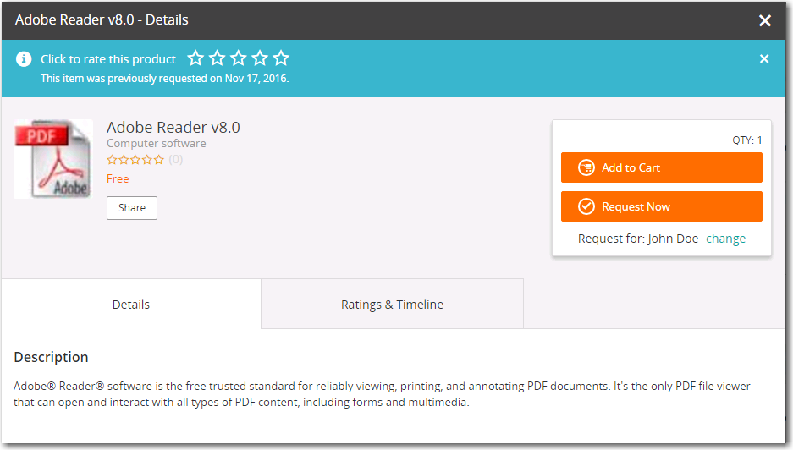Click the (0) rating count

[x=175, y=159]
